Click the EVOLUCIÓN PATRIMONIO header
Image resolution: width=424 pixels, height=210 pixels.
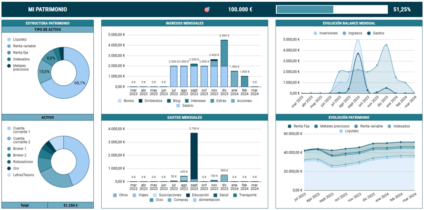tap(349, 117)
